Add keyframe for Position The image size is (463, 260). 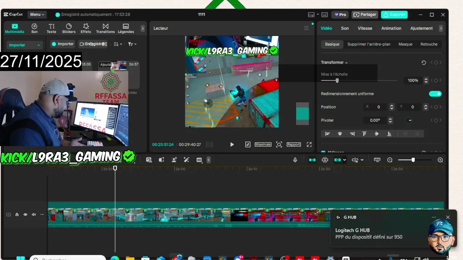point(436,107)
